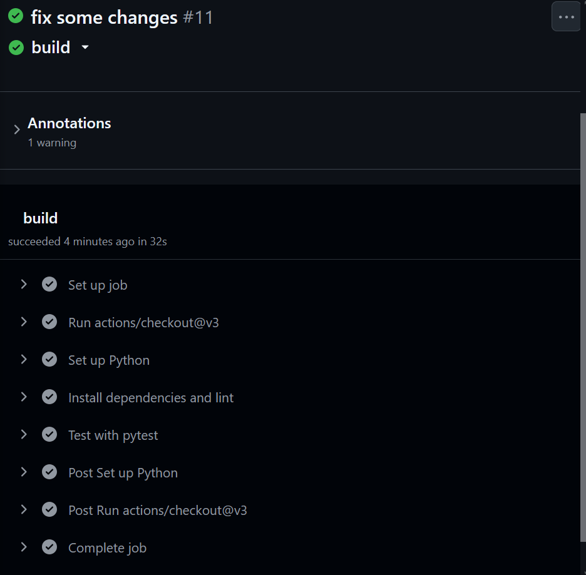586x575 pixels.
Task: Open the kebab menu in the top right corner
Action: pos(565,16)
